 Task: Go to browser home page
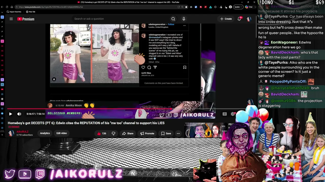pos(12,7)
